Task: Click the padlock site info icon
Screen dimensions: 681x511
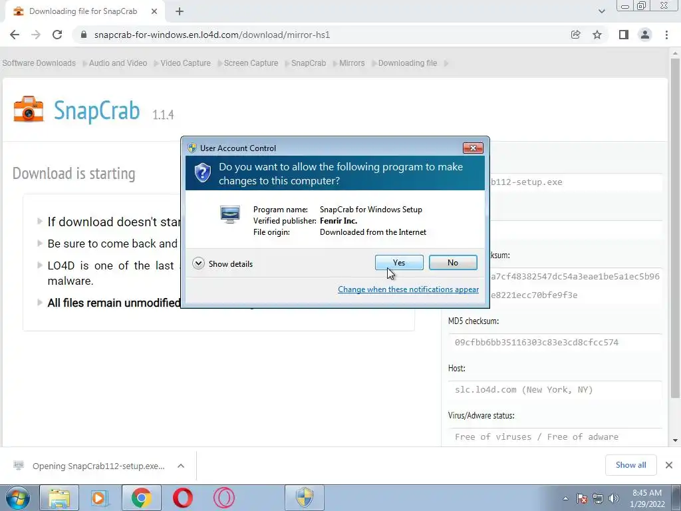Action: [x=84, y=35]
